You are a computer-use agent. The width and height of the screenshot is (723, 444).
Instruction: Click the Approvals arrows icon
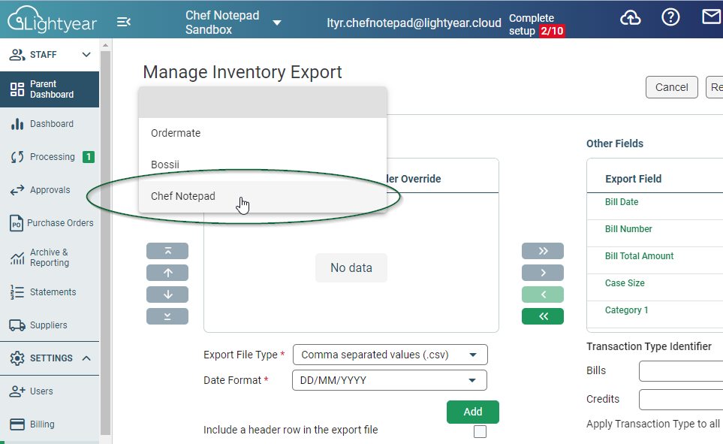pos(17,190)
